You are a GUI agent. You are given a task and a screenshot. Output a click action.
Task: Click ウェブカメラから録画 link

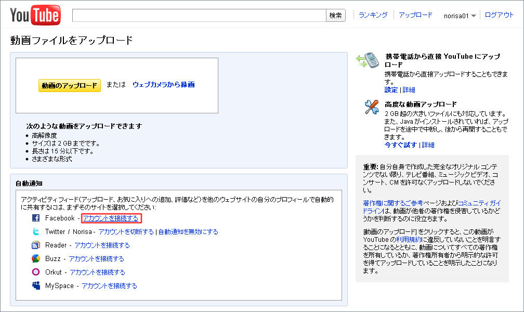pyautogui.click(x=163, y=85)
